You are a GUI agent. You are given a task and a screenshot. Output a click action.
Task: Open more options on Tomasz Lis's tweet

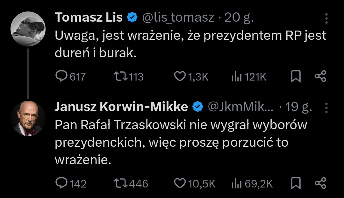coord(326,18)
